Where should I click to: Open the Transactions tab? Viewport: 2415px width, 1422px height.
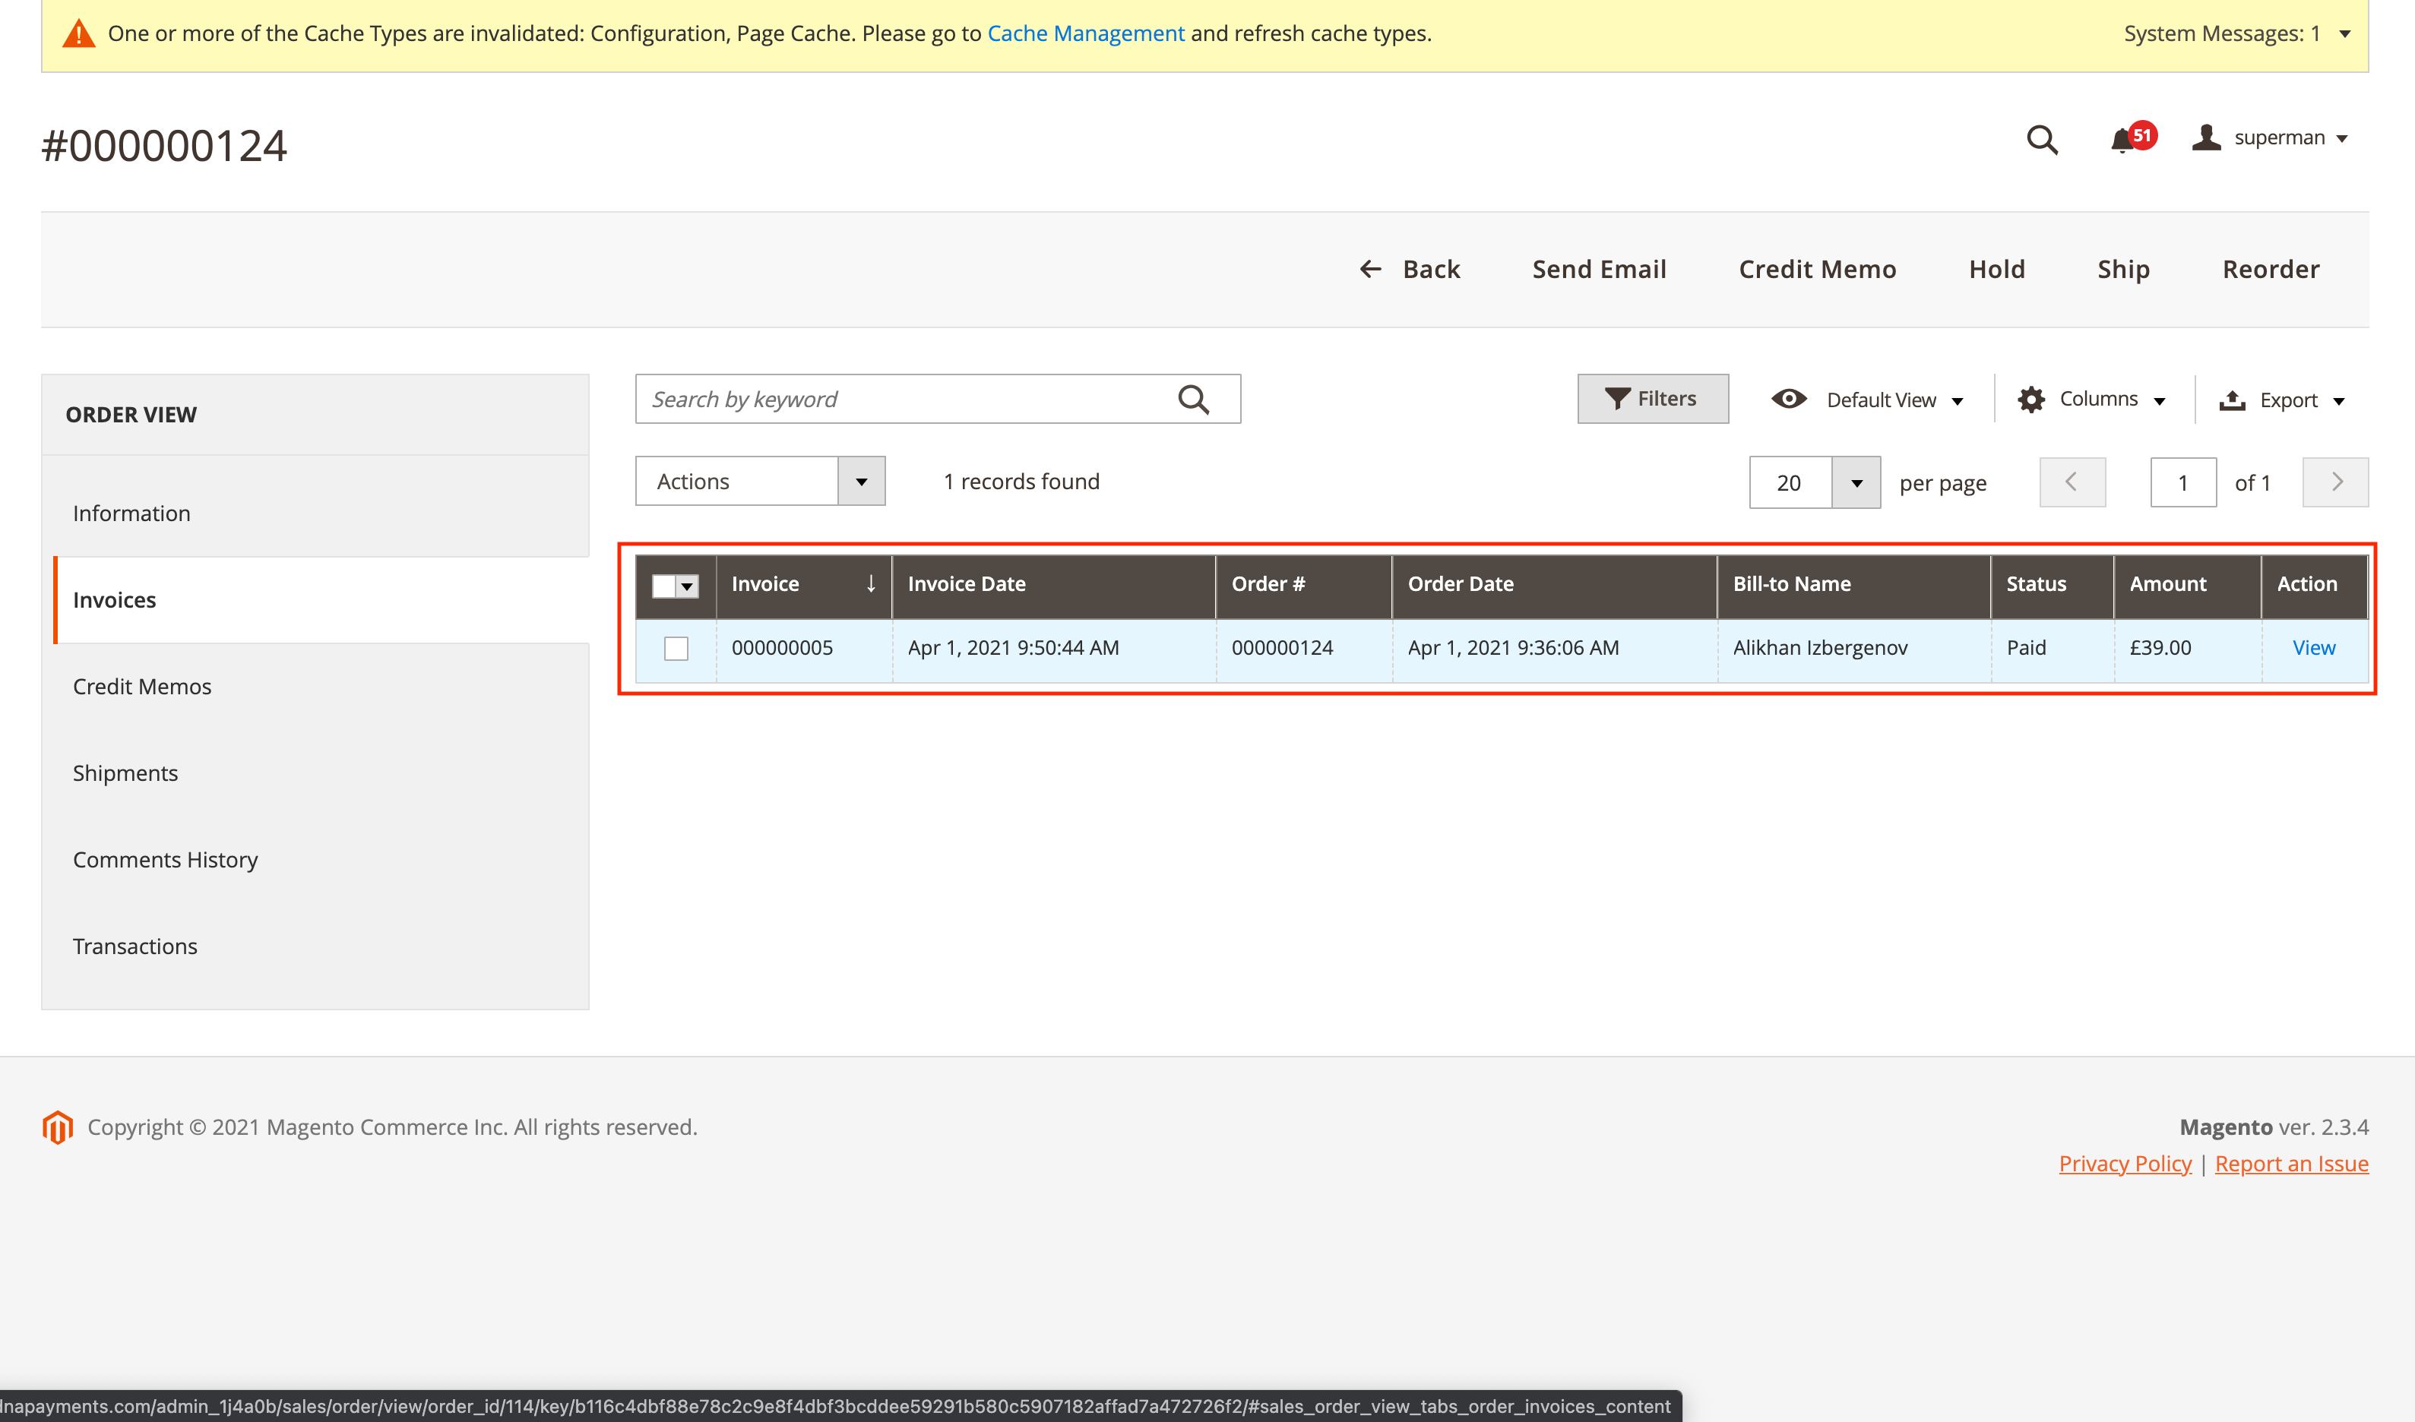coord(134,946)
